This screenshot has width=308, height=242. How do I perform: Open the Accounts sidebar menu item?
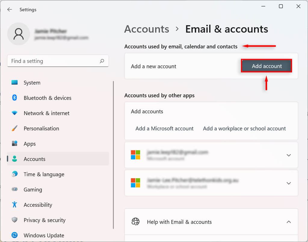34,159
